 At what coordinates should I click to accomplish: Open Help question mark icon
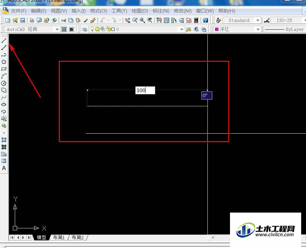(206, 20)
